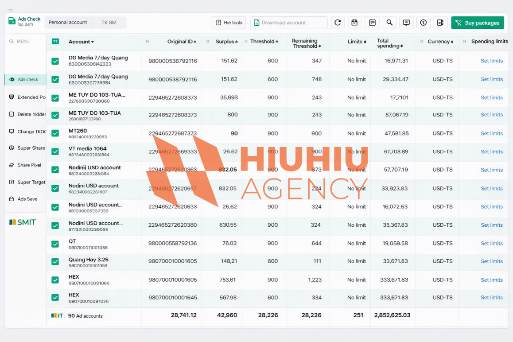Viewport: 513px width, 342px height.
Task: Click the Hie tools button
Action: coord(229,23)
